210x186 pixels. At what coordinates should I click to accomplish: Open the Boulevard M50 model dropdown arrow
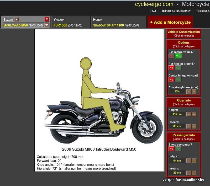click(47, 25)
